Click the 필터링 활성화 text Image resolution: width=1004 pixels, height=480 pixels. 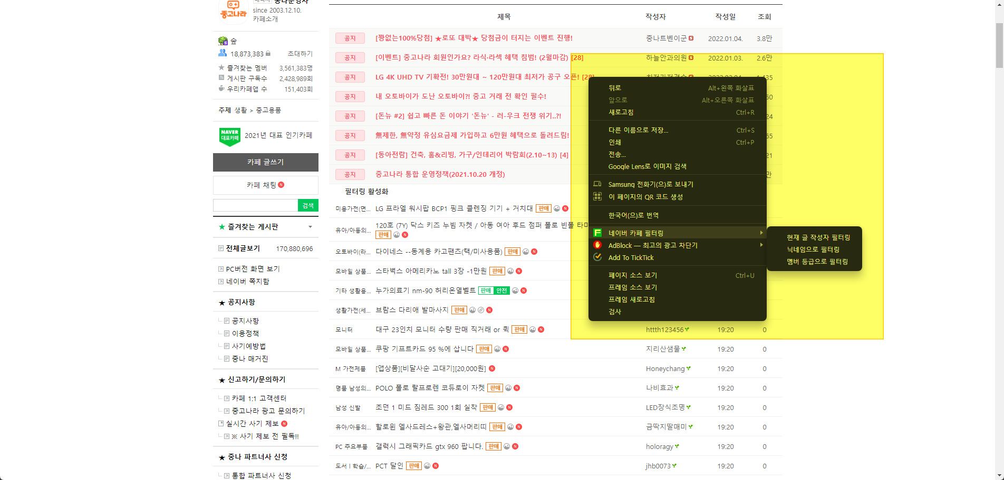(x=366, y=191)
